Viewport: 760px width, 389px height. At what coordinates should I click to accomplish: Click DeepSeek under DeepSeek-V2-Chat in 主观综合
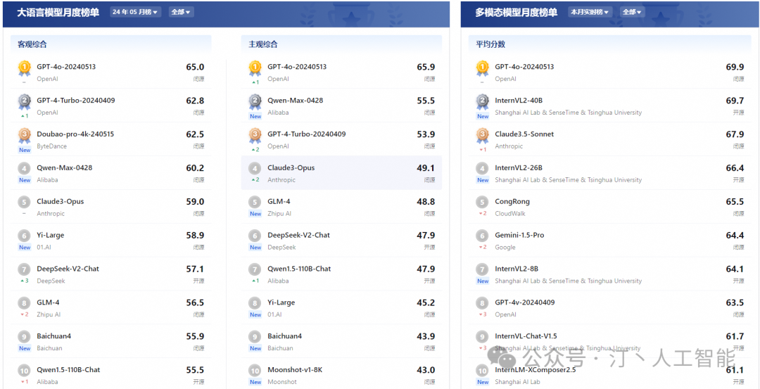(x=282, y=248)
